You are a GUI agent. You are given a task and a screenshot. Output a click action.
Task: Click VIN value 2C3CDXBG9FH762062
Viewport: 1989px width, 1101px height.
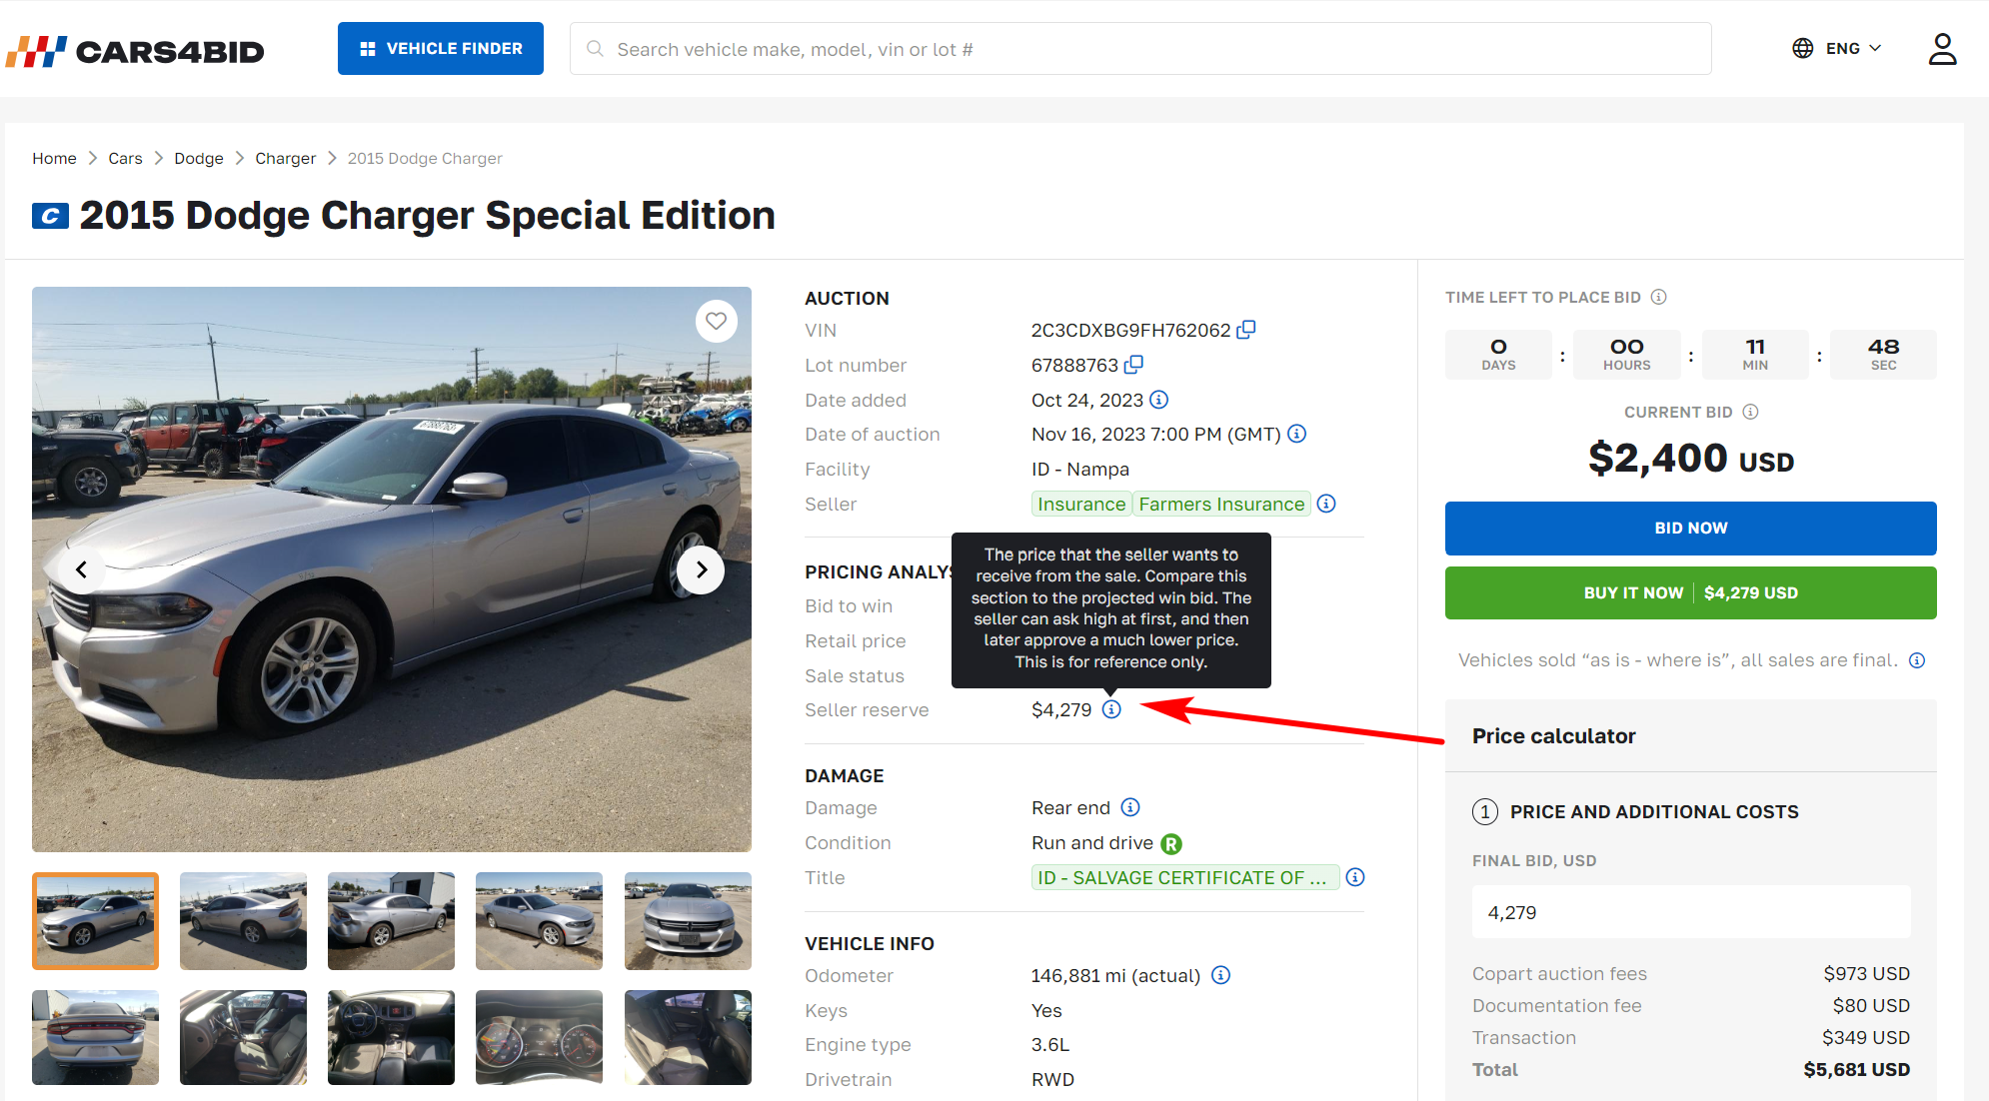[1130, 330]
